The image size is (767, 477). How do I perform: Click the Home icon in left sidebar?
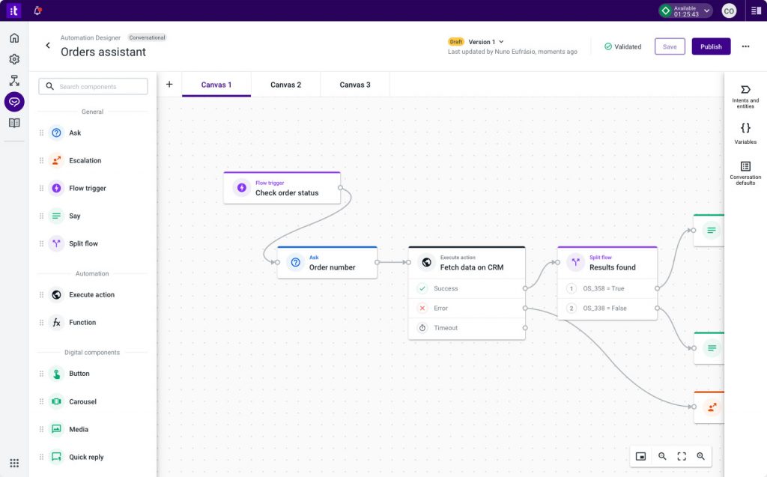pos(14,38)
